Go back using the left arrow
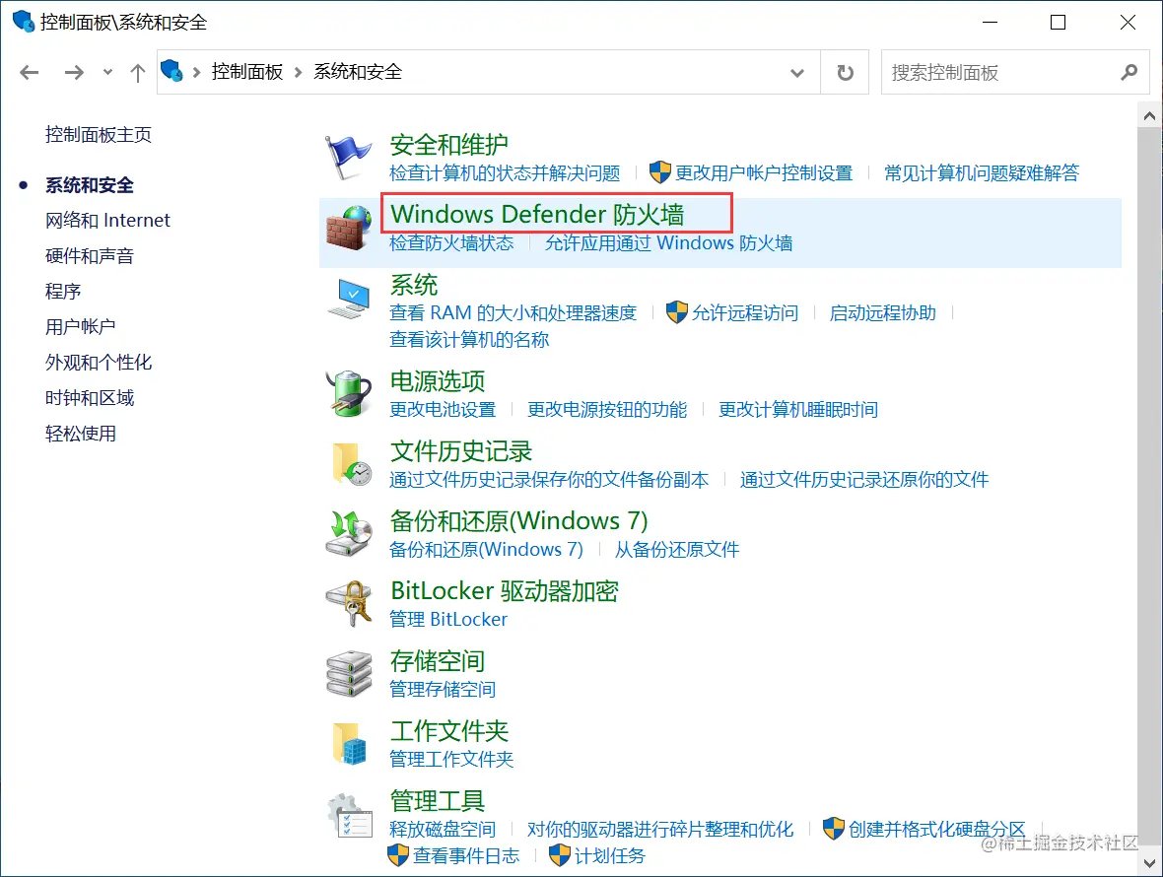 [x=29, y=73]
